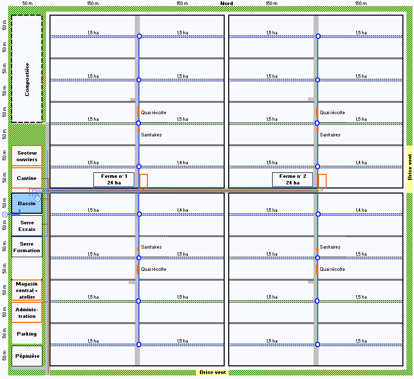Click the topmost blue irrigation node in Ferme 1
This screenshot has height=379, width=414.
[x=139, y=36]
